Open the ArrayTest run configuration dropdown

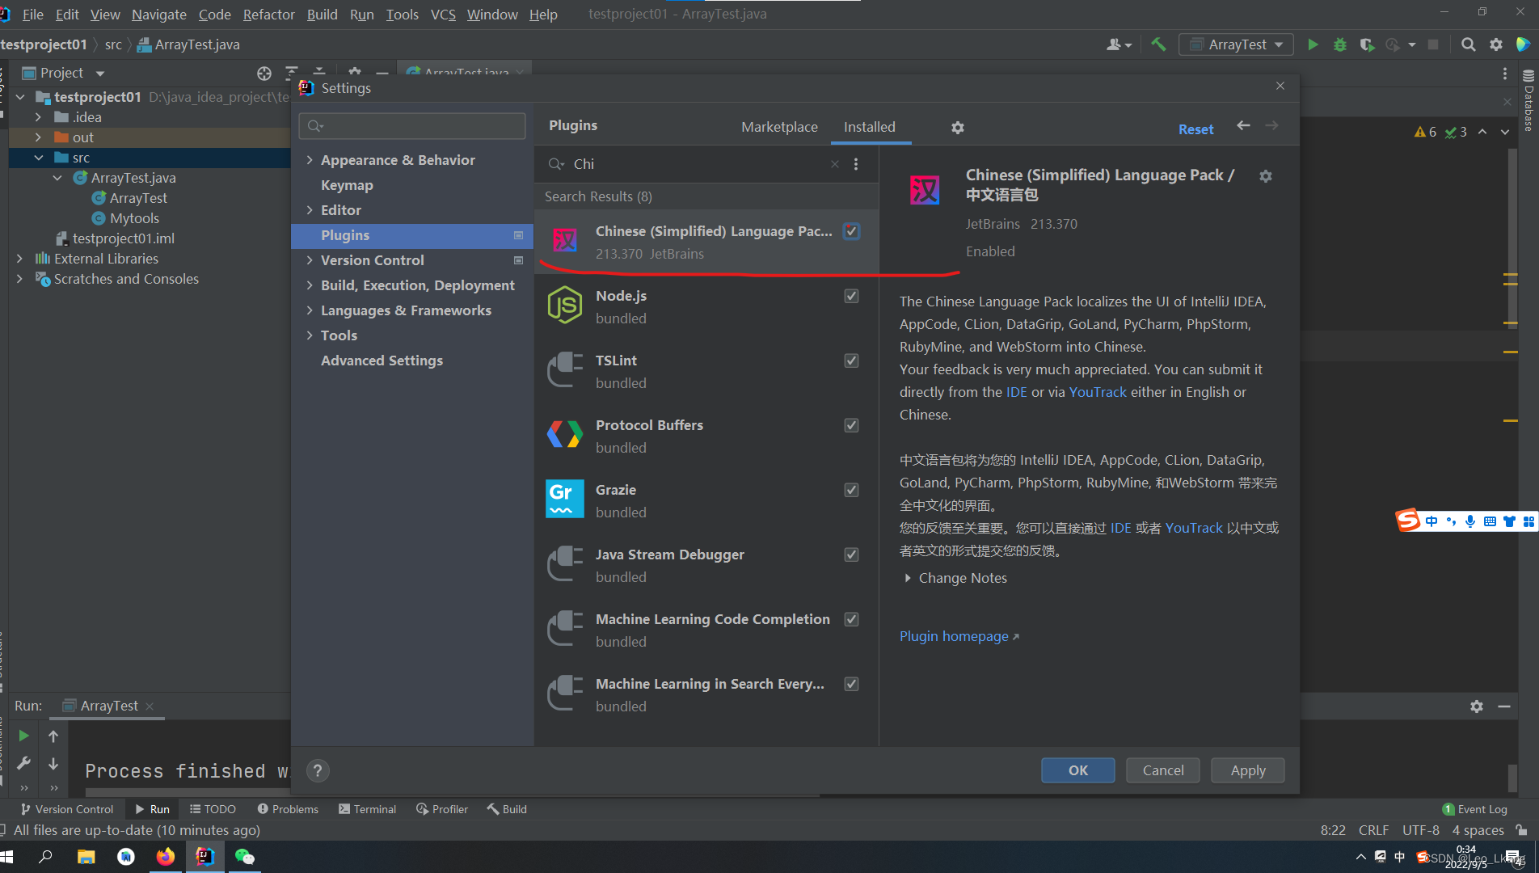pos(1236,44)
